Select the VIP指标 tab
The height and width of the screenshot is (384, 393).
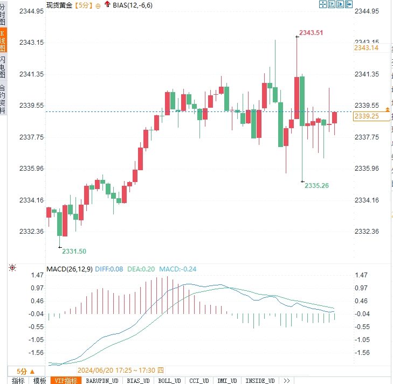click(x=66, y=380)
